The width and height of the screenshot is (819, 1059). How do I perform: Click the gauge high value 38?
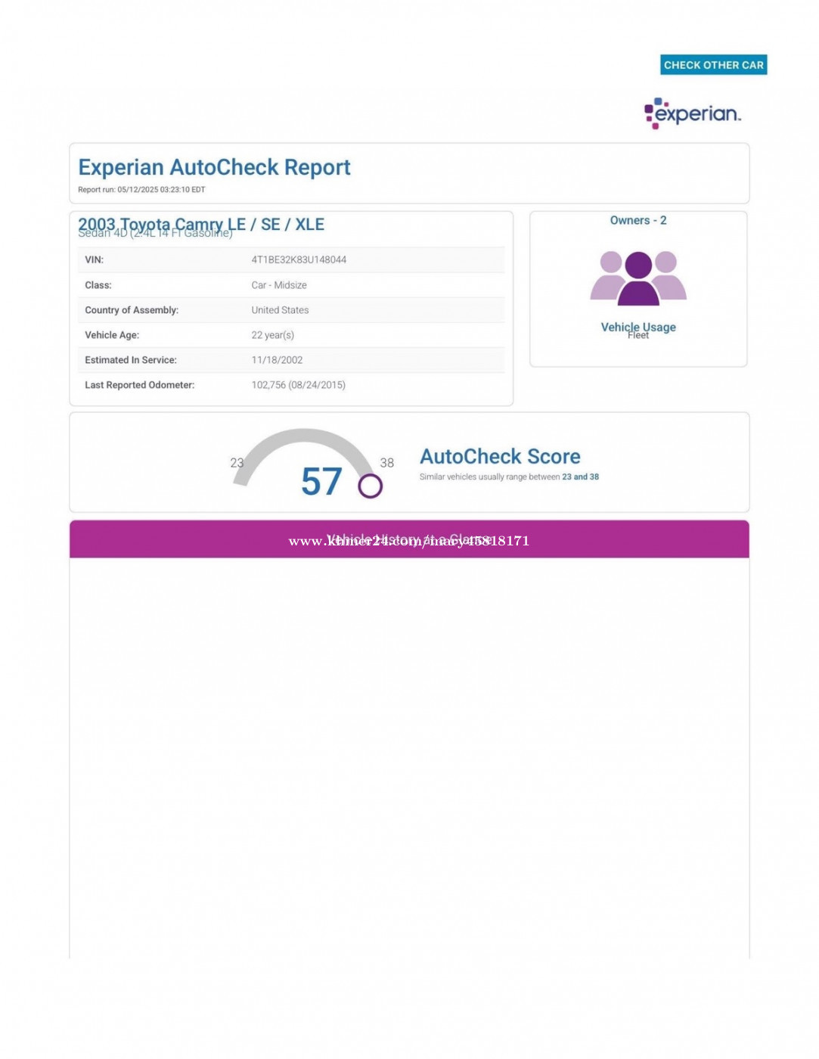pyautogui.click(x=386, y=463)
